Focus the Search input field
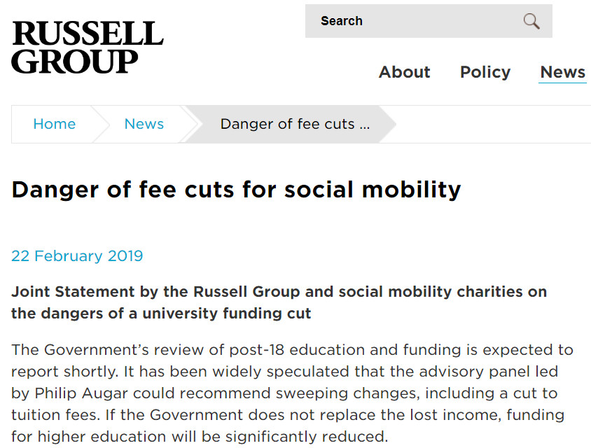Viewport: 591px width, 448px height. pyautogui.click(x=429, y=21)
